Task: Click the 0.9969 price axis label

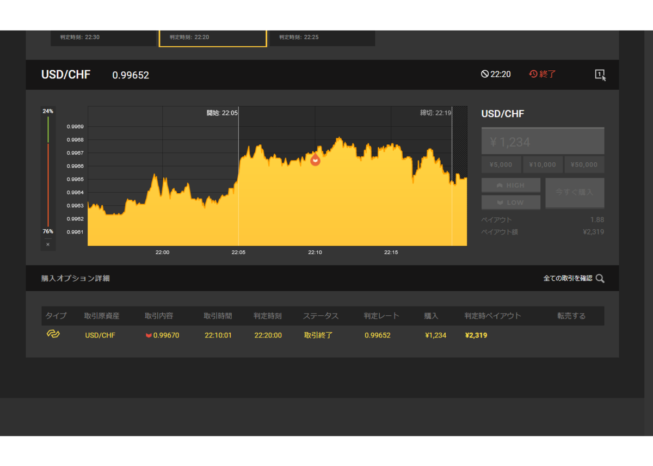Action: tap(75, 126)
